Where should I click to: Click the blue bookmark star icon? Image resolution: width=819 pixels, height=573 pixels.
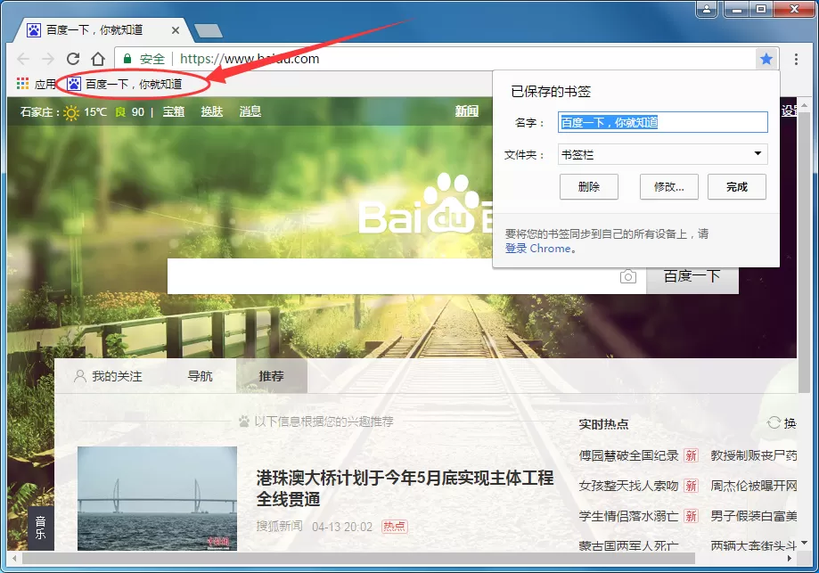coord(766,59)
